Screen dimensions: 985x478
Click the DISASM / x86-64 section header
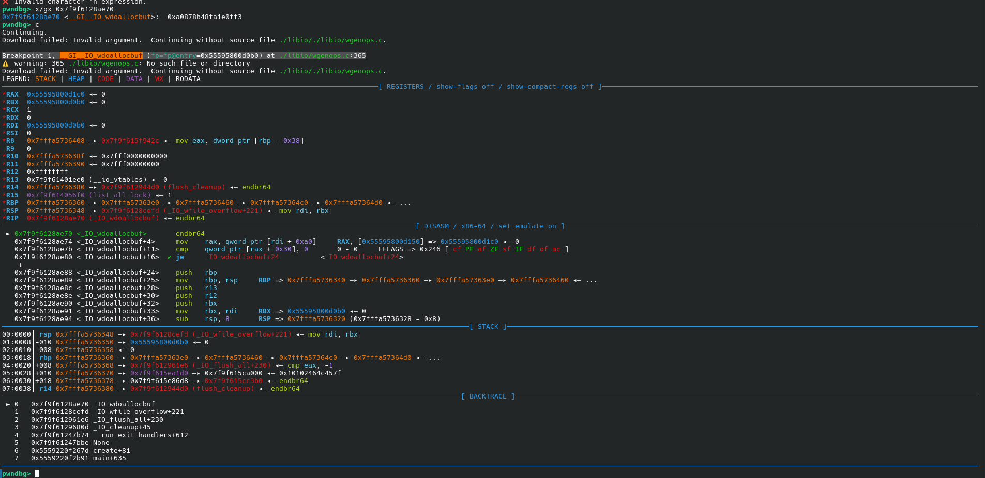[490, 226]
